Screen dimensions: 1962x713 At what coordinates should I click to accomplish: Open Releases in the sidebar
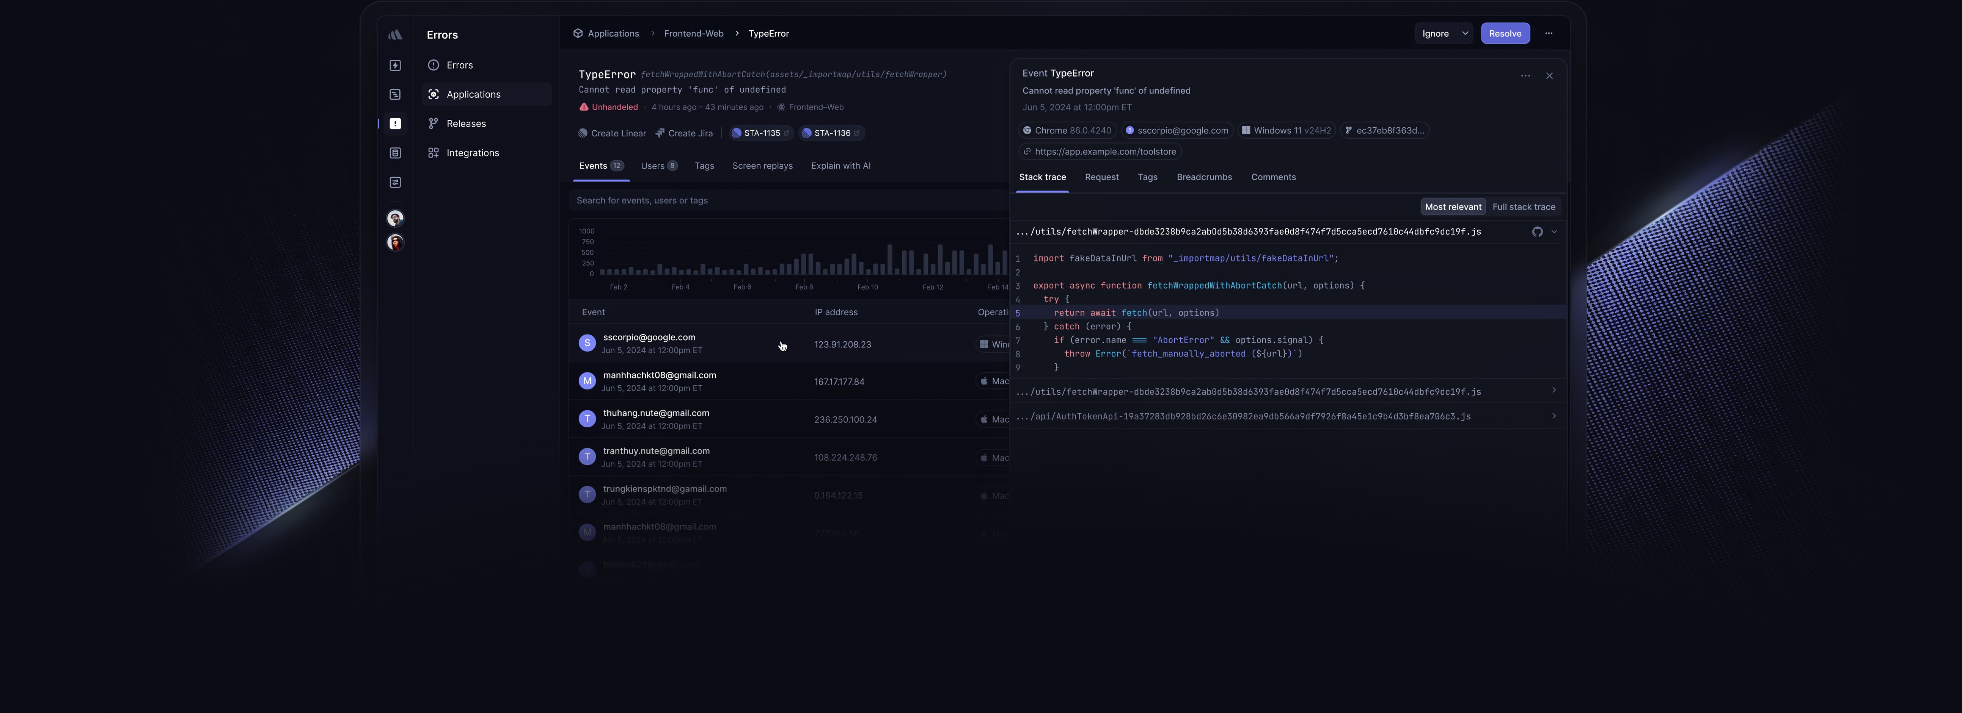pos(465,124)
